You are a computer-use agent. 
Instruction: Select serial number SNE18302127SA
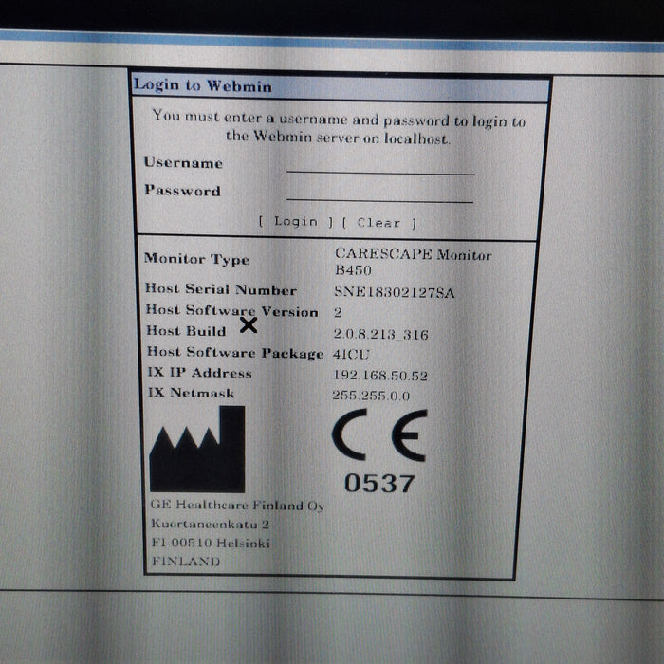click(394, 293)
